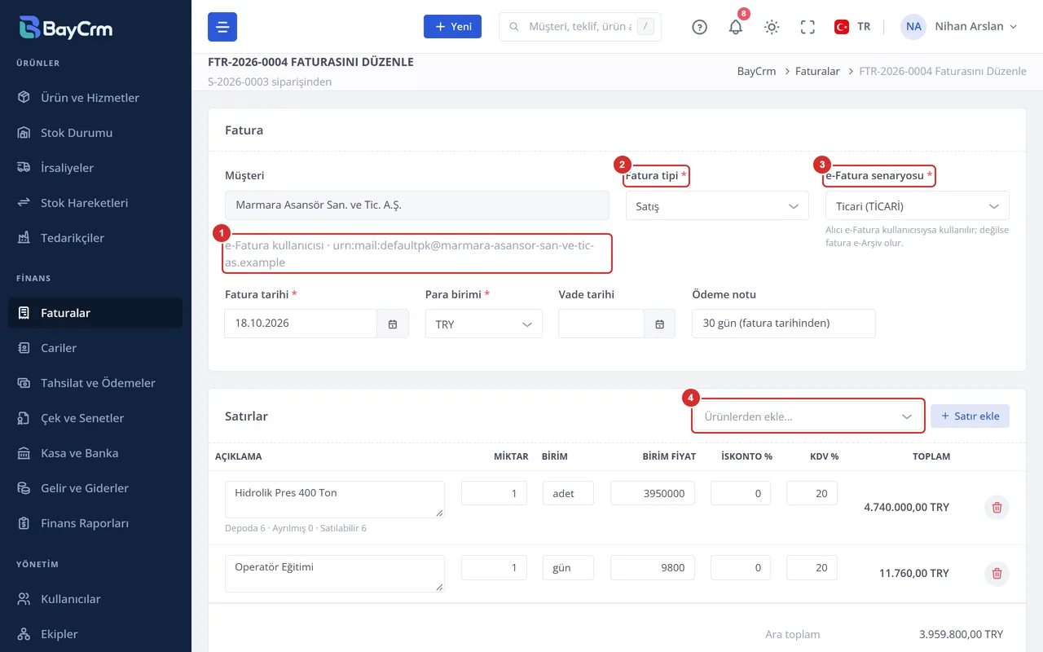The height and width of the screenshot is (652, 1043).
Task: Open Ekipler page
Action: [95, 634]
